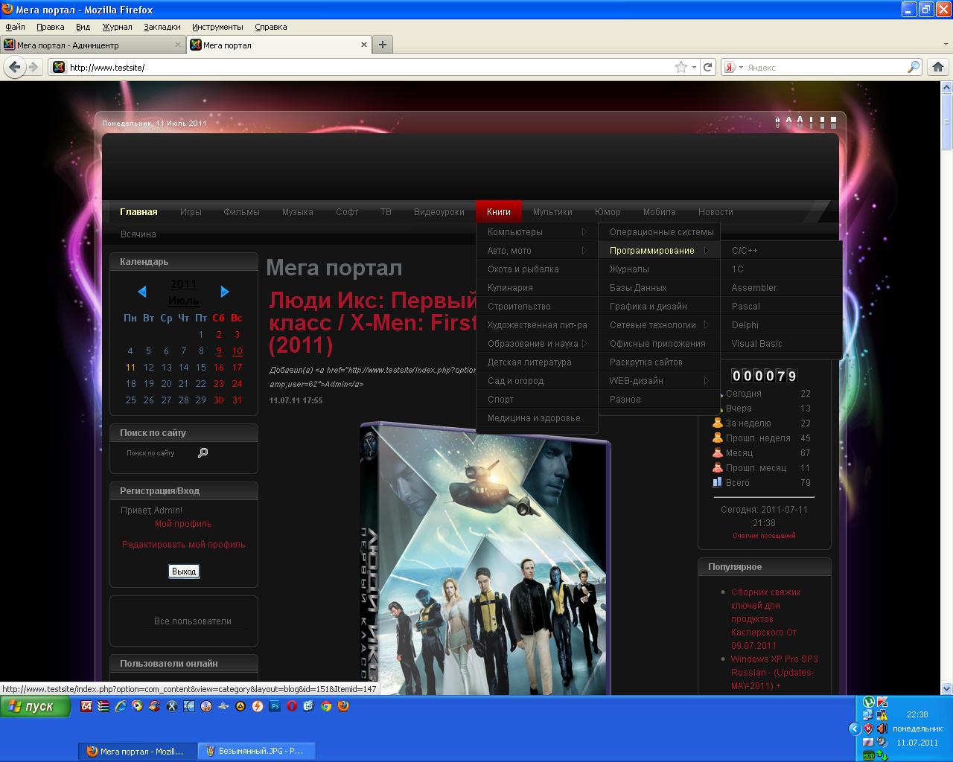Close the Админцентр tab
Viewport: 953px width, 762px height.
[x=178, y=45]
